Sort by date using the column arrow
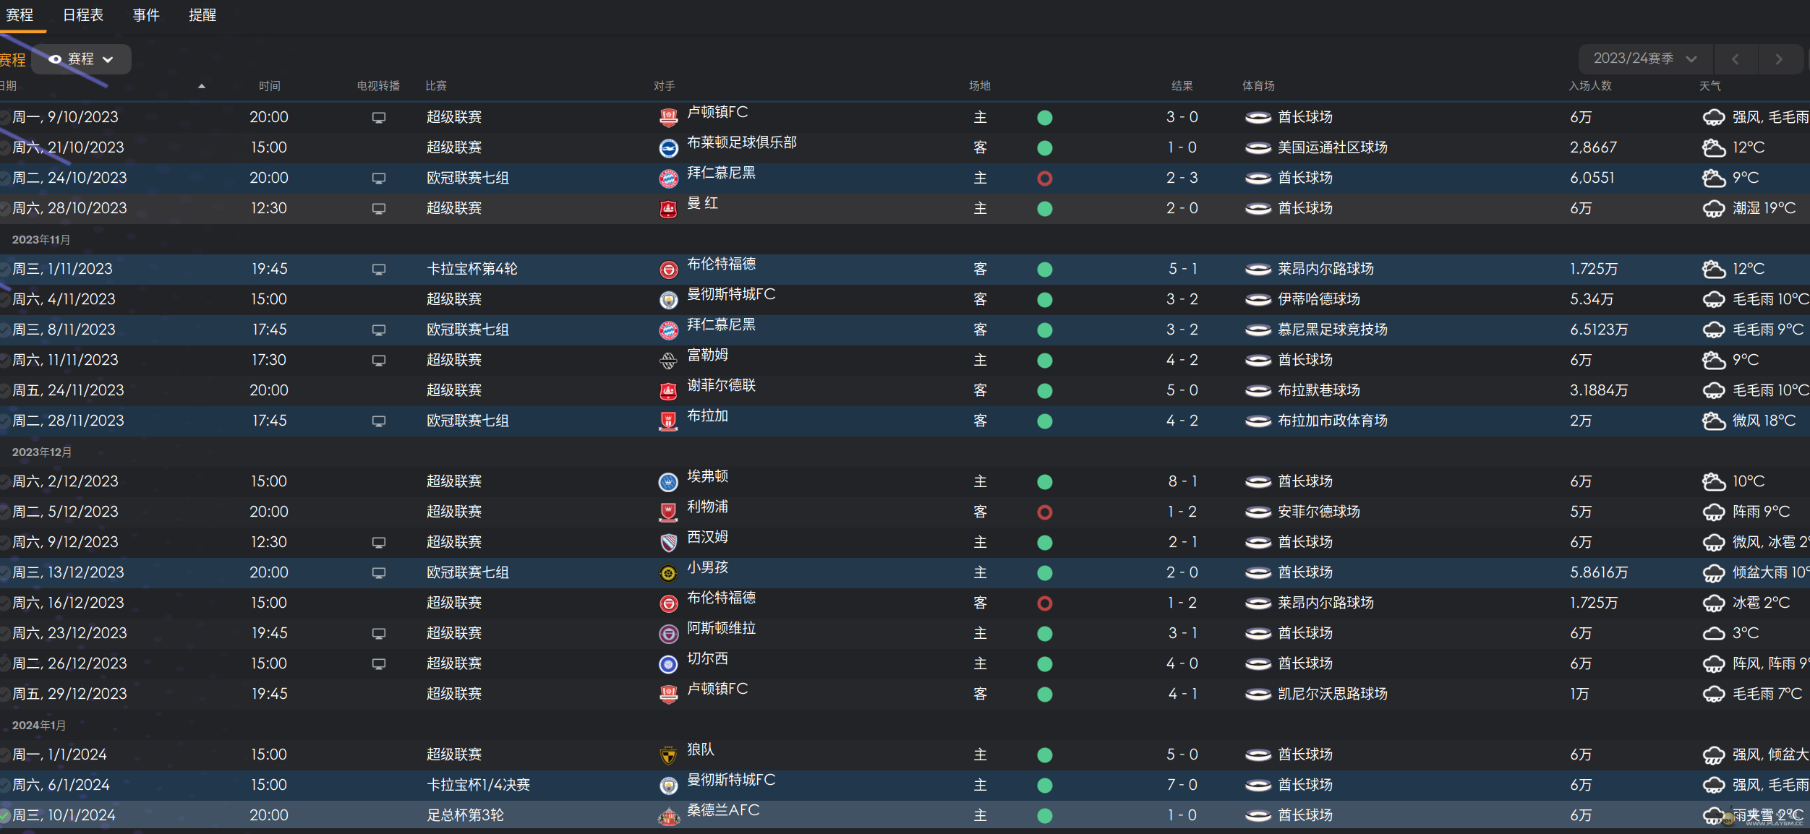Viewport: 1810px width, 834px height. tap(202, 86)
